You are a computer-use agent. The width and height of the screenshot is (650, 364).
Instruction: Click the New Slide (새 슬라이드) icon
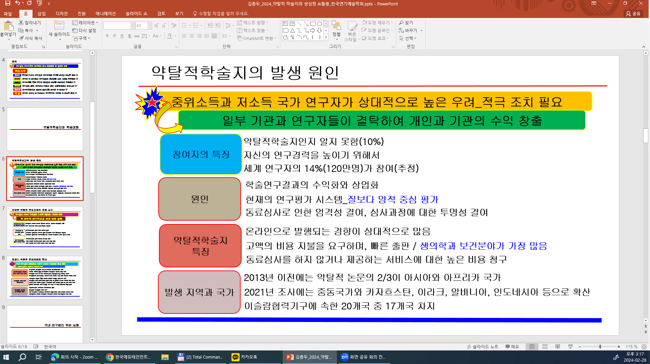coord(59,25)
